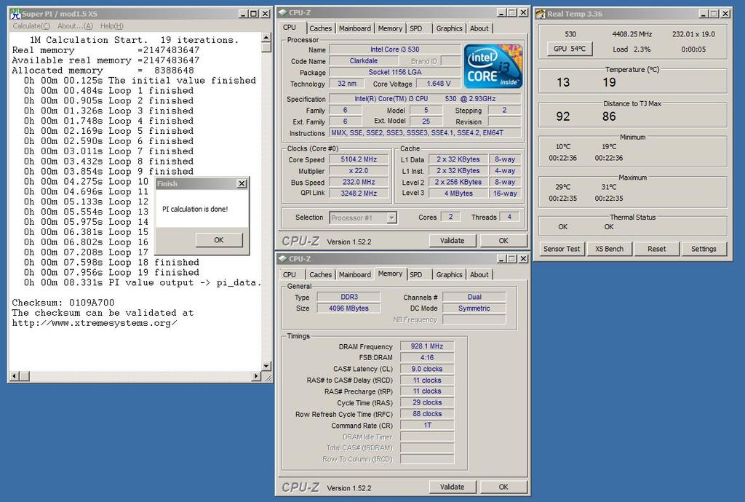Click the Command Rate 1T value

coord(426,426)
